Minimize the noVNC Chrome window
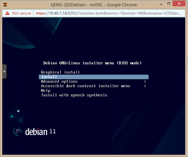188x157 pixels. click(161, 4)
